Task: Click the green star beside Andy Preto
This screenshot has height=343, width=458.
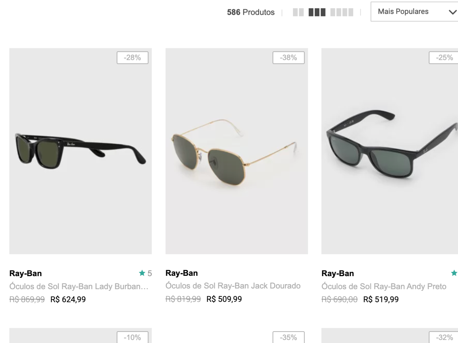Action: coord(454,273)
